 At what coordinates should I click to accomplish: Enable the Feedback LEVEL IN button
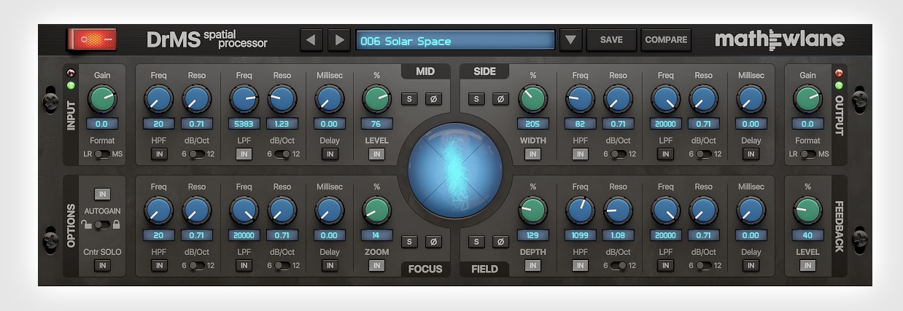807,266
